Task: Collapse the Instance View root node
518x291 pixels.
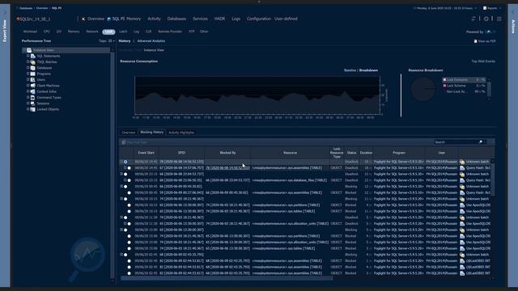Action: 23,50
